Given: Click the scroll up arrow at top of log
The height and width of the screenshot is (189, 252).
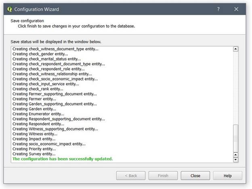Looking at the screenshot, I should tap(235, 49).
